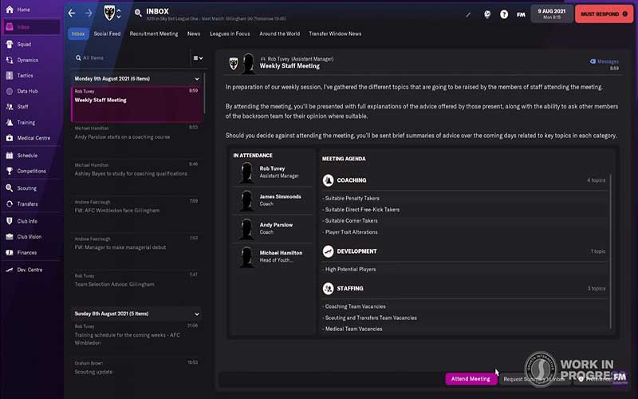Open the Transfer Window News tab

coord(335,34)
